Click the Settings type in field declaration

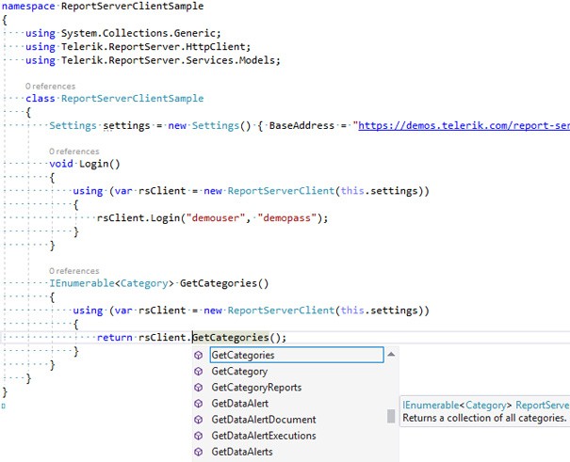[73, 125]
